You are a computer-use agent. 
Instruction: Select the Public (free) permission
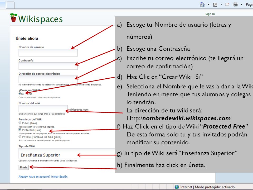click(x=20, y=123)
